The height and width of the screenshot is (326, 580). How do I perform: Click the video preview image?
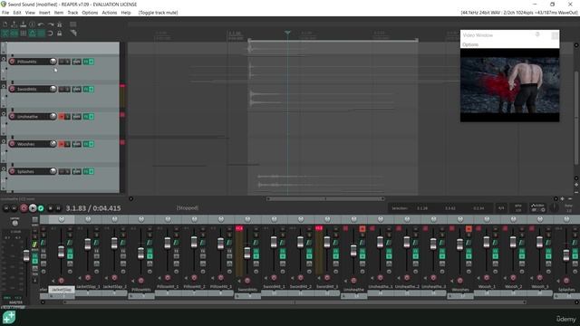coord(509,85)
